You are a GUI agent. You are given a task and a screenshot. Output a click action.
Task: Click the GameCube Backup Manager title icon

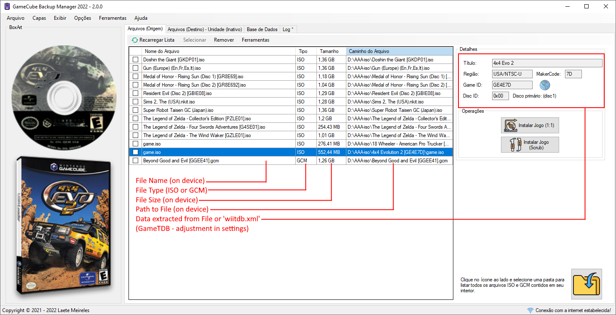tap(7, 7)
